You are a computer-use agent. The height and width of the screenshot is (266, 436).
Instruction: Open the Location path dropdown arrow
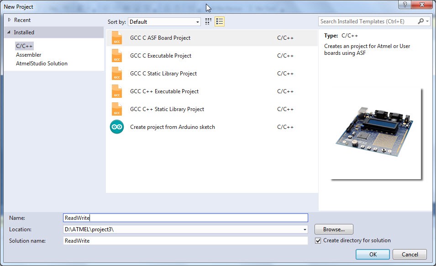point(304,229)
